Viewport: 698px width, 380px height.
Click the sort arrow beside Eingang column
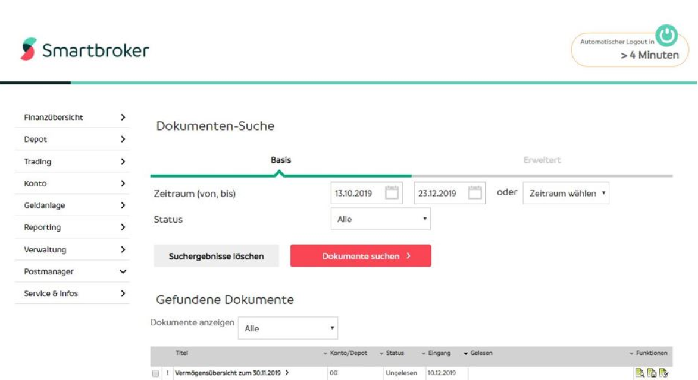tap(423, 354)
